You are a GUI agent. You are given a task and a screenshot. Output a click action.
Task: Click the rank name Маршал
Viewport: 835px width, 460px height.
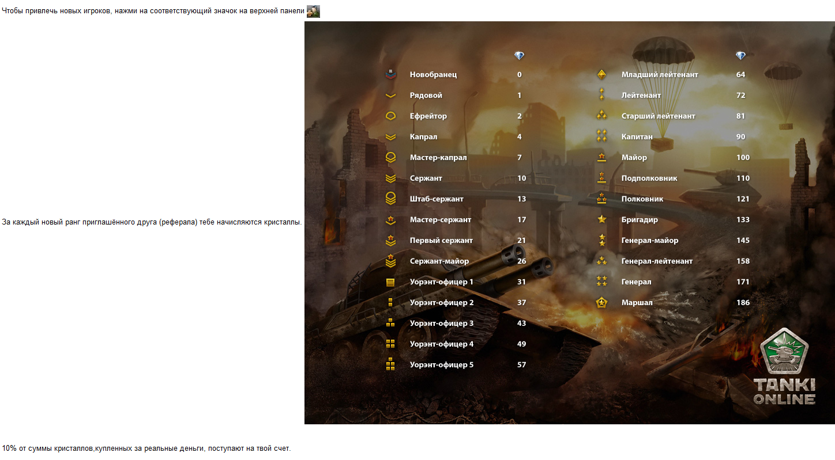pyautogui.click(x=637, y=303)
